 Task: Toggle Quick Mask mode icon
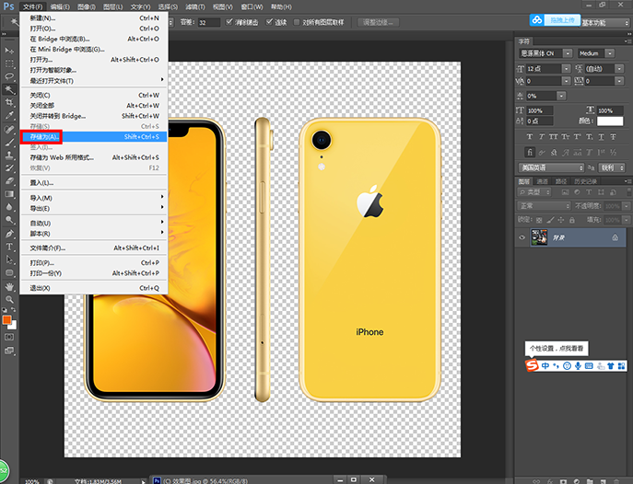click(9, 337)
